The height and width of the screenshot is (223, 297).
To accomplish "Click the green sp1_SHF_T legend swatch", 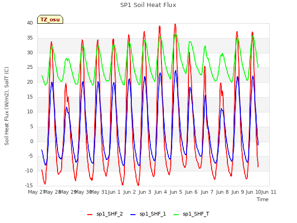I will tap(176, 215).
